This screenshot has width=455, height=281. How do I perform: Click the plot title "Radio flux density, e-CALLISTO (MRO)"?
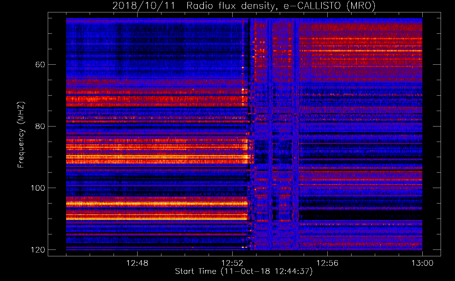[281, 6]
